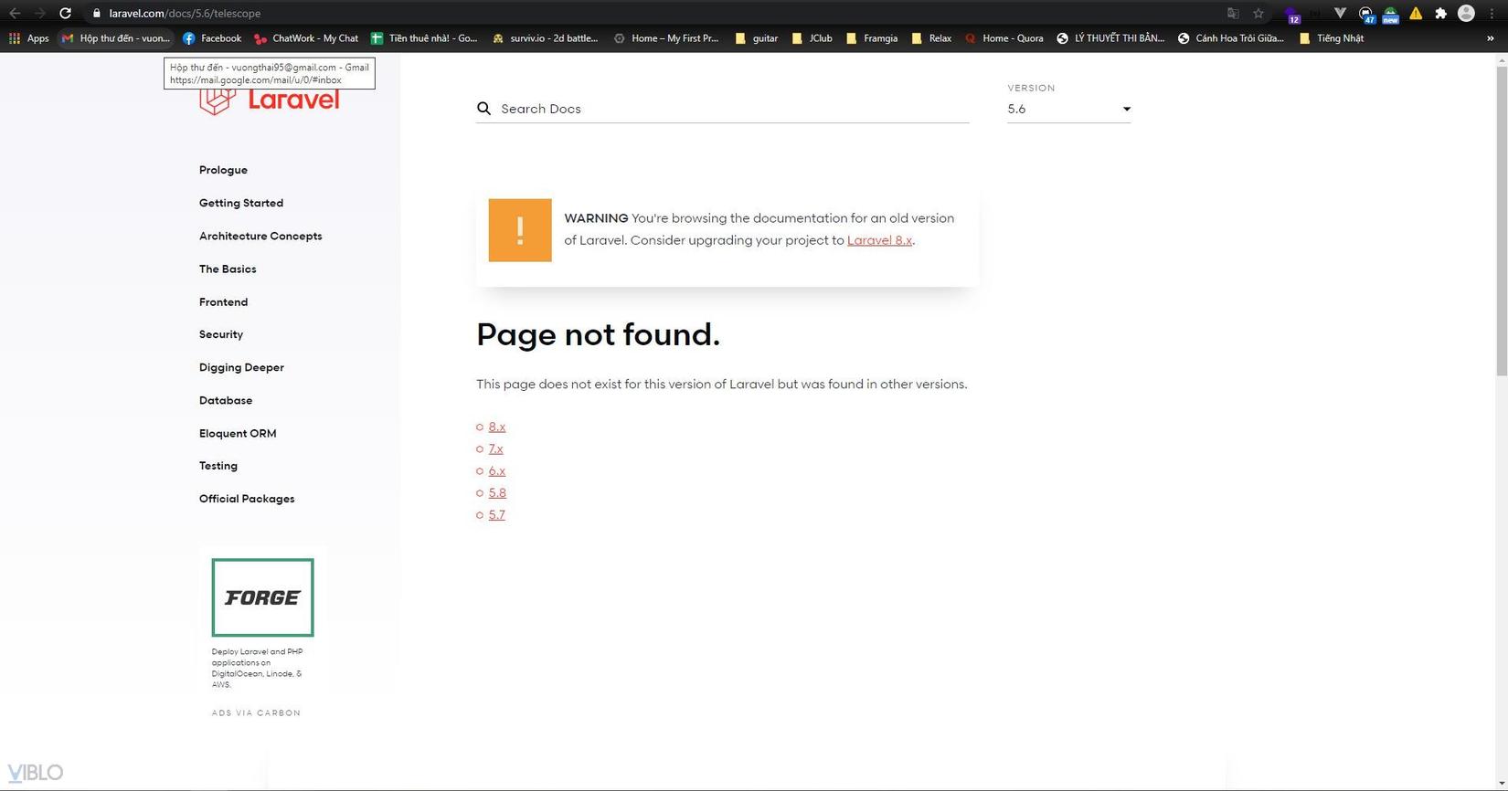
Task: Open the Security sidebar section
Action: 221,334
